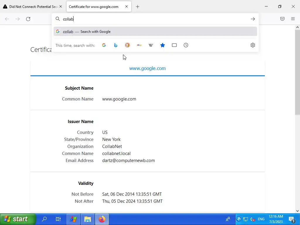
Task: Search this time with Bing icon
Action: 115,45
